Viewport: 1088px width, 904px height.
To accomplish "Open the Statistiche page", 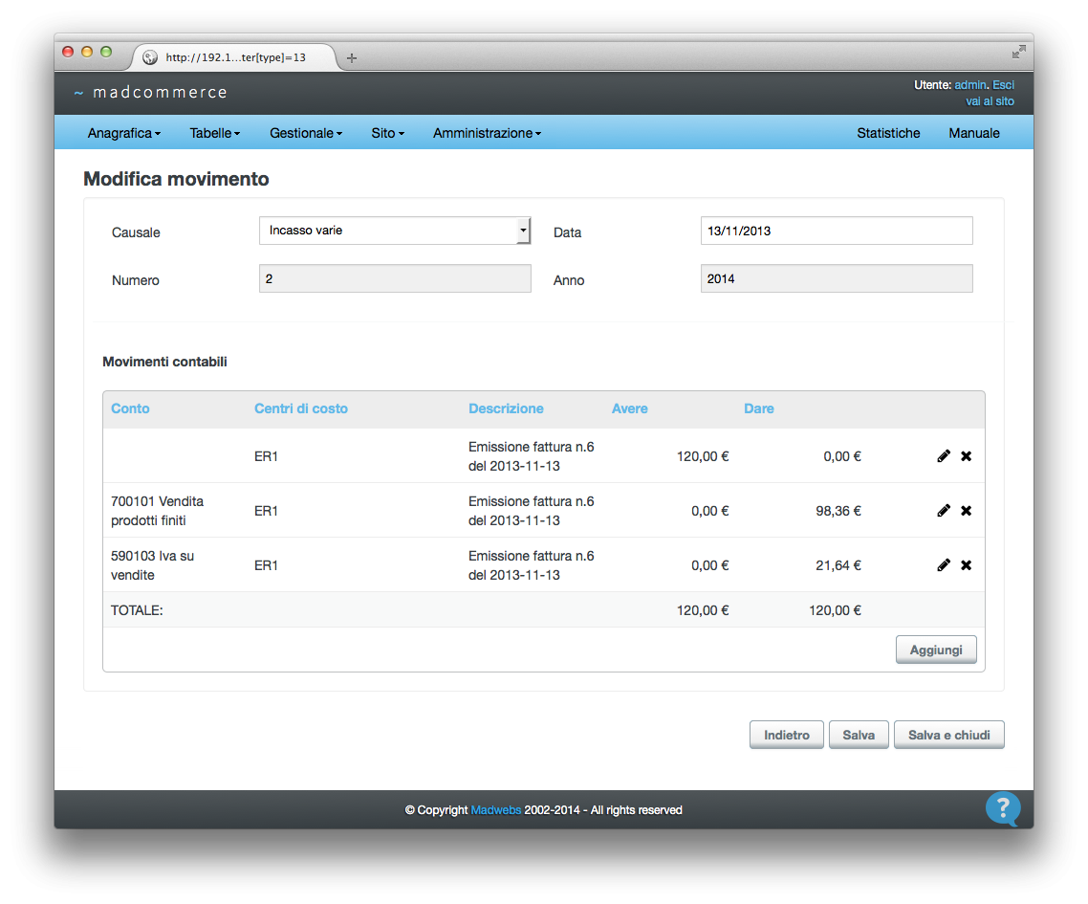I will (888, 133).
